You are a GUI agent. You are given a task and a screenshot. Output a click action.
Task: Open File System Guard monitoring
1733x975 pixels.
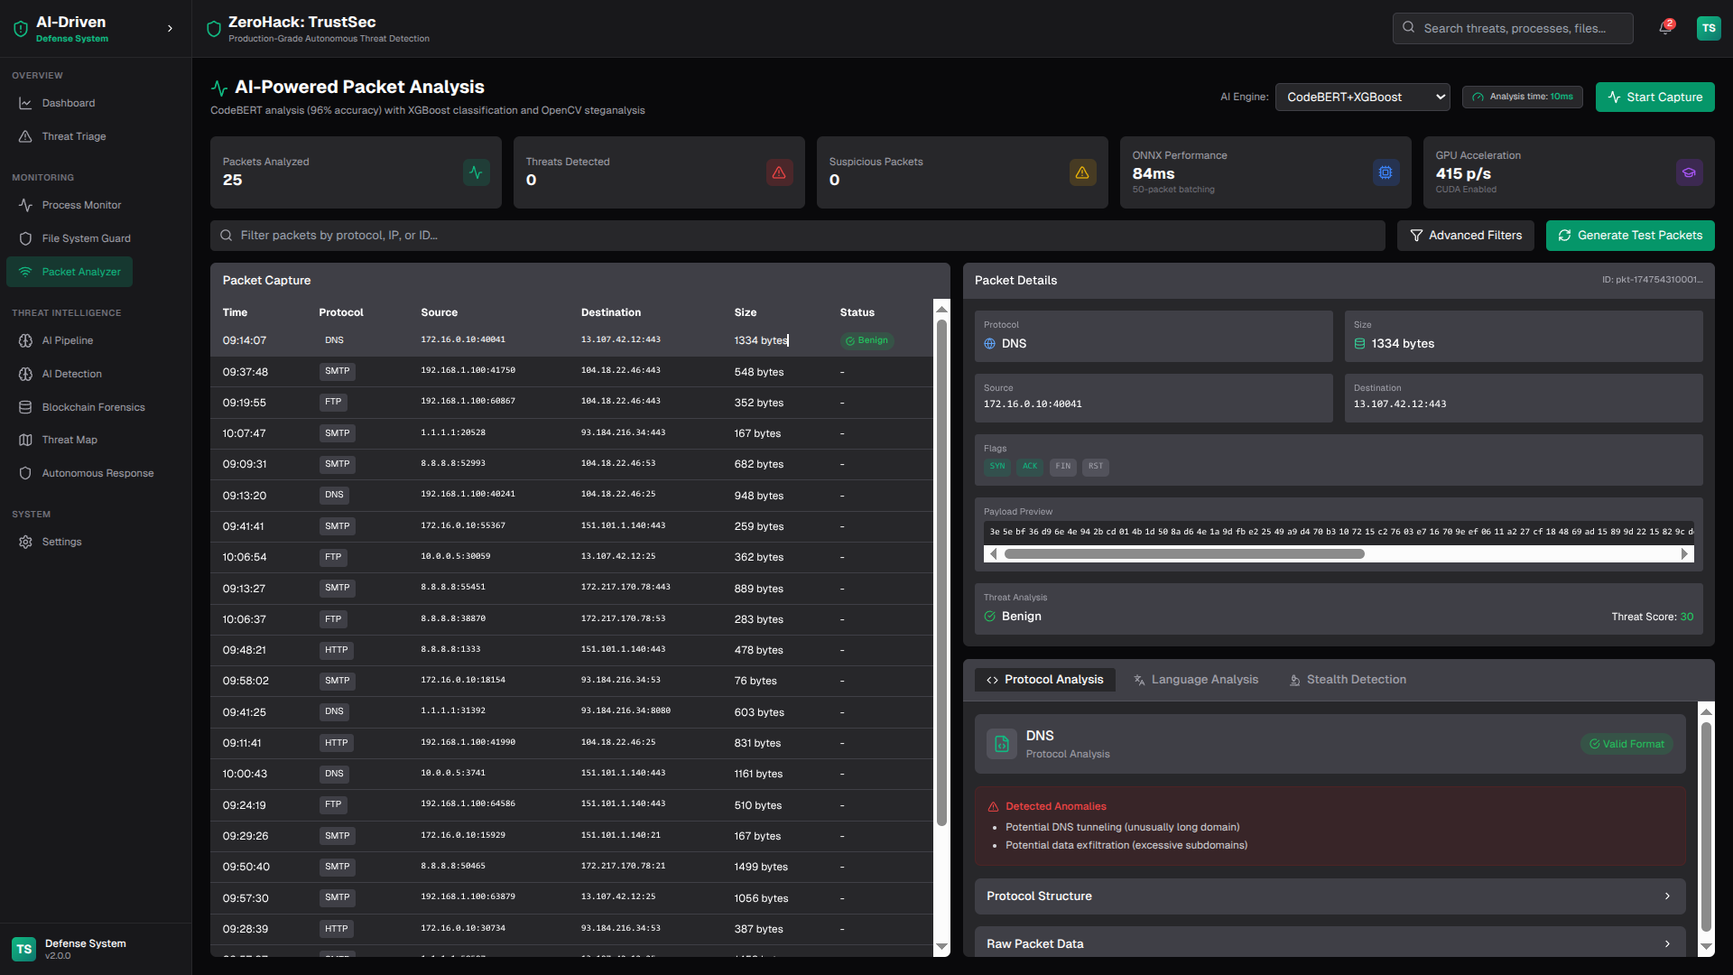click(86, 238)
